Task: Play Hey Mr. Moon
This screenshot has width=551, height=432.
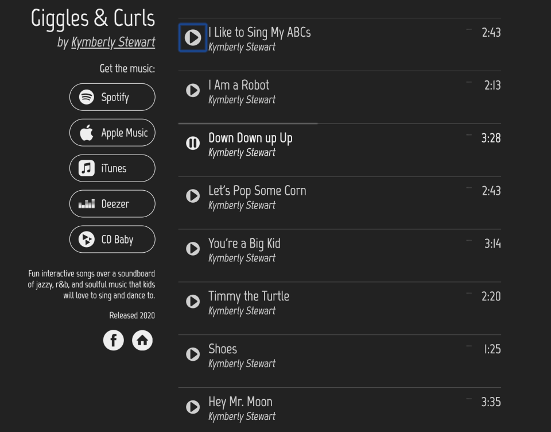Action: point(193,407)
